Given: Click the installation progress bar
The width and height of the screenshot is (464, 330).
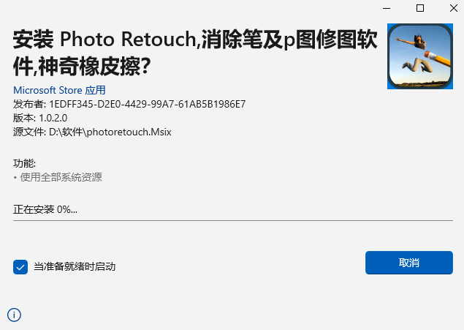Looking at the screenshot, I should [233, 220].
